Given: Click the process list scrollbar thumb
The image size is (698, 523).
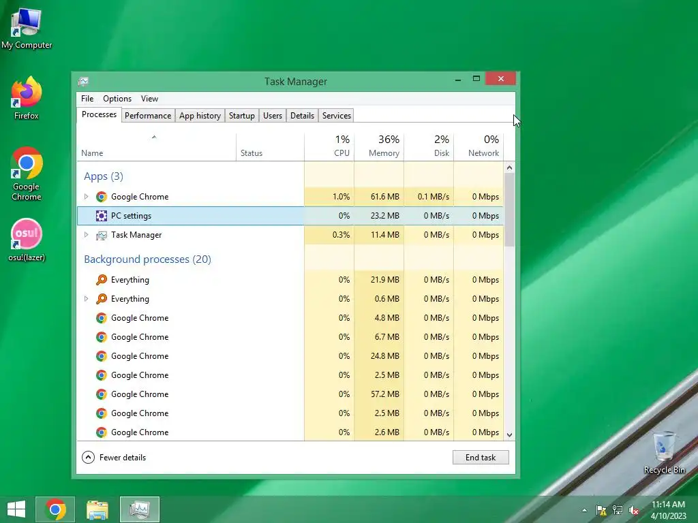Looking at the screenshot, I should point(510,210).
